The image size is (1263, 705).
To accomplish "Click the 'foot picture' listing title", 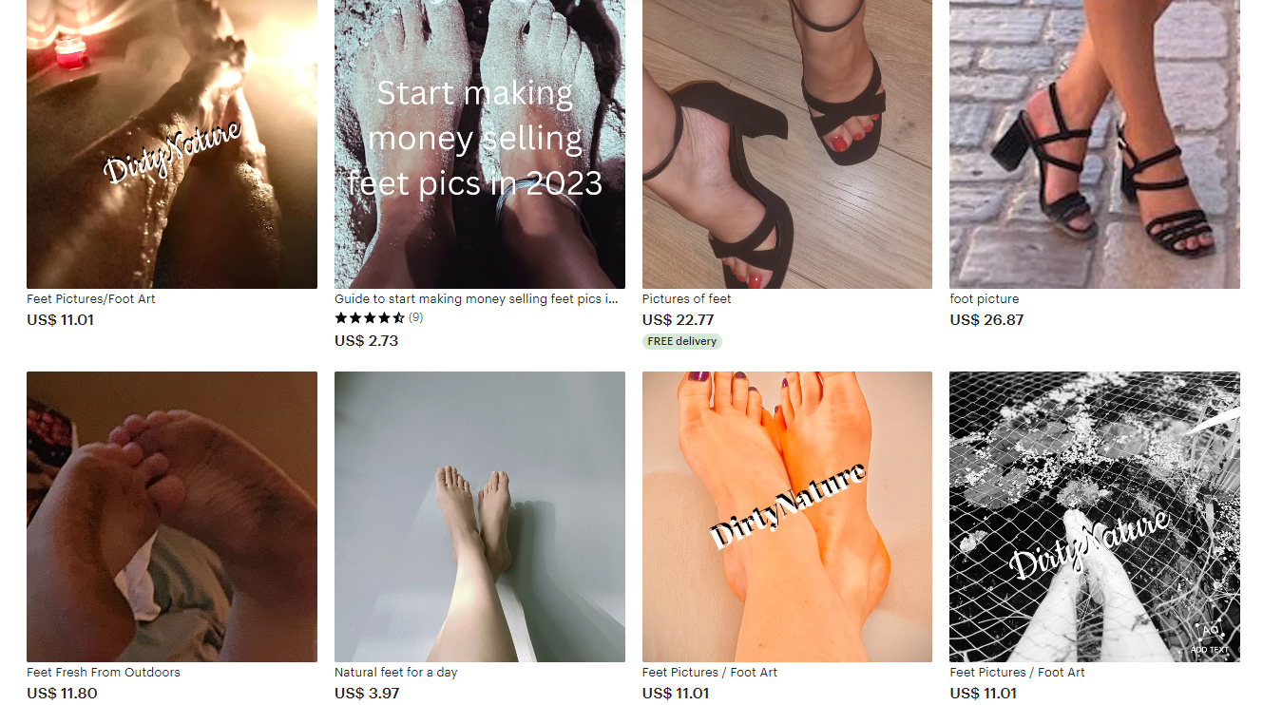I will pyautogui.click(x=985, y=299).
